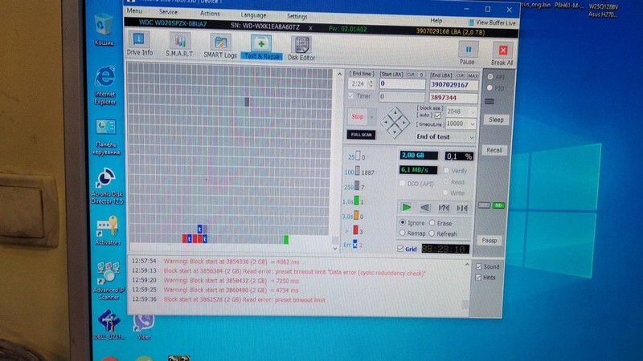643x361 pixels.
Task: Toggle the Grid checkbox
Action: click(402, 249)
